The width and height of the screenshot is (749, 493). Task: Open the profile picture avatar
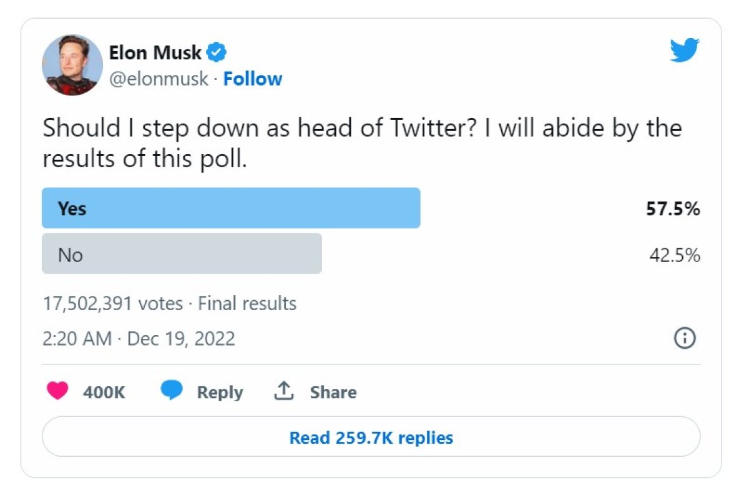(x=72, y=65)
